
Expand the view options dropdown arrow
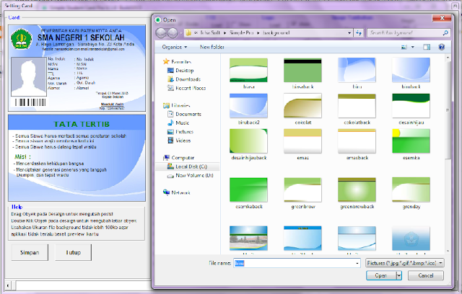(412, 47)
